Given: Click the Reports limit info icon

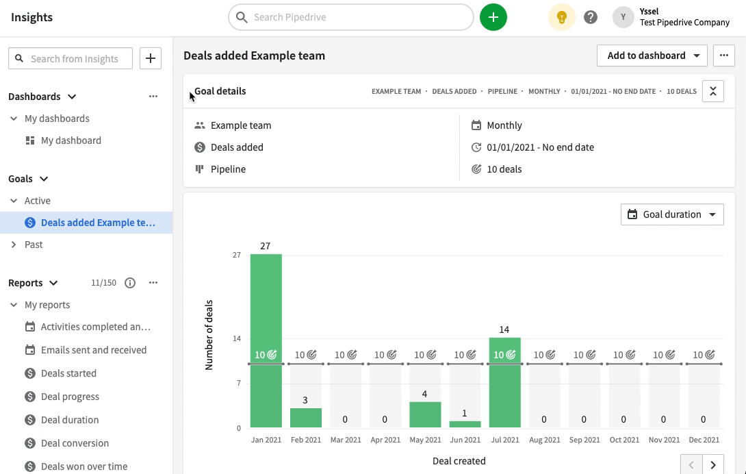Looking at the screenshot, I should click(130, 283).
